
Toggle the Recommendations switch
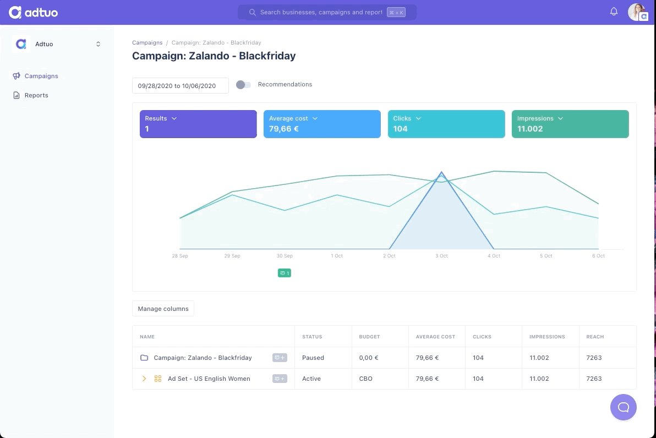click(x=243, y=85)
